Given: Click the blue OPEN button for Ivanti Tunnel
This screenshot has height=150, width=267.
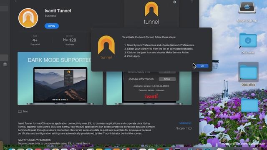Looking at the screenshot, I should [x=52, y=26].
